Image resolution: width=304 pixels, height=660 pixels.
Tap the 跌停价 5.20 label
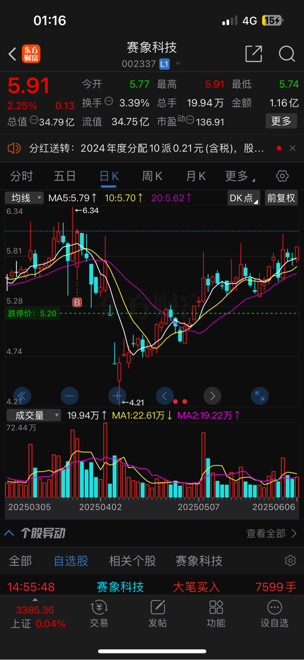[x=32, y=314]
